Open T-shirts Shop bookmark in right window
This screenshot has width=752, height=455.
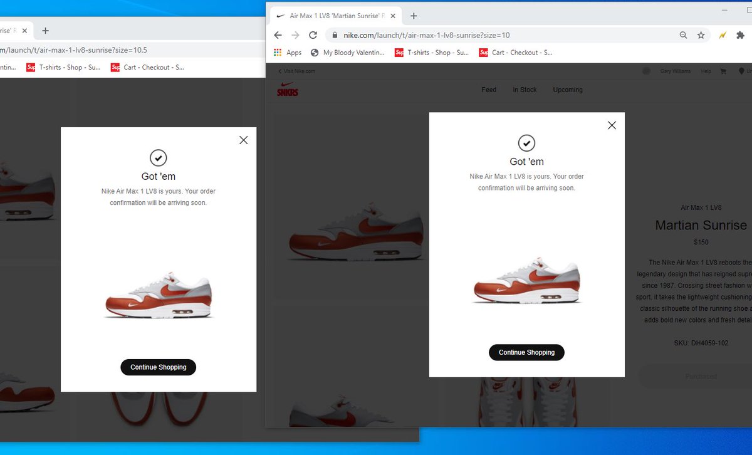pos(432,53)
